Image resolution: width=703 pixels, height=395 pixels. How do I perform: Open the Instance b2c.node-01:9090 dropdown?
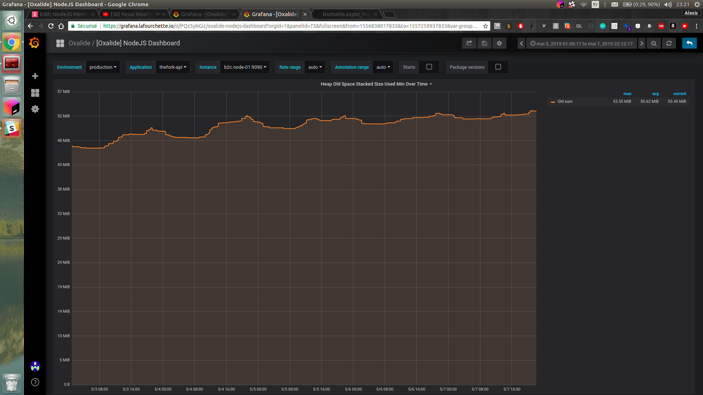(245, 67)
